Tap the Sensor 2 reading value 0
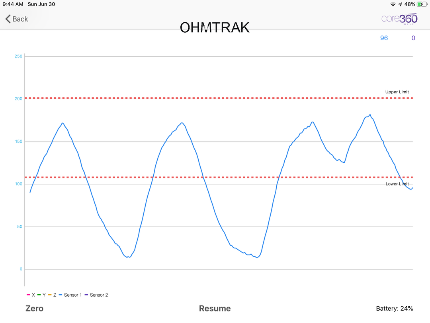The width and height of the screenshot is (430, 323). pyautogui.click(x=413, y=38)
